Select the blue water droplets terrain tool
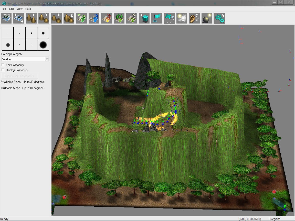Image resolution: width=295 pixels, height=221 pixels. tap(94, 18)
